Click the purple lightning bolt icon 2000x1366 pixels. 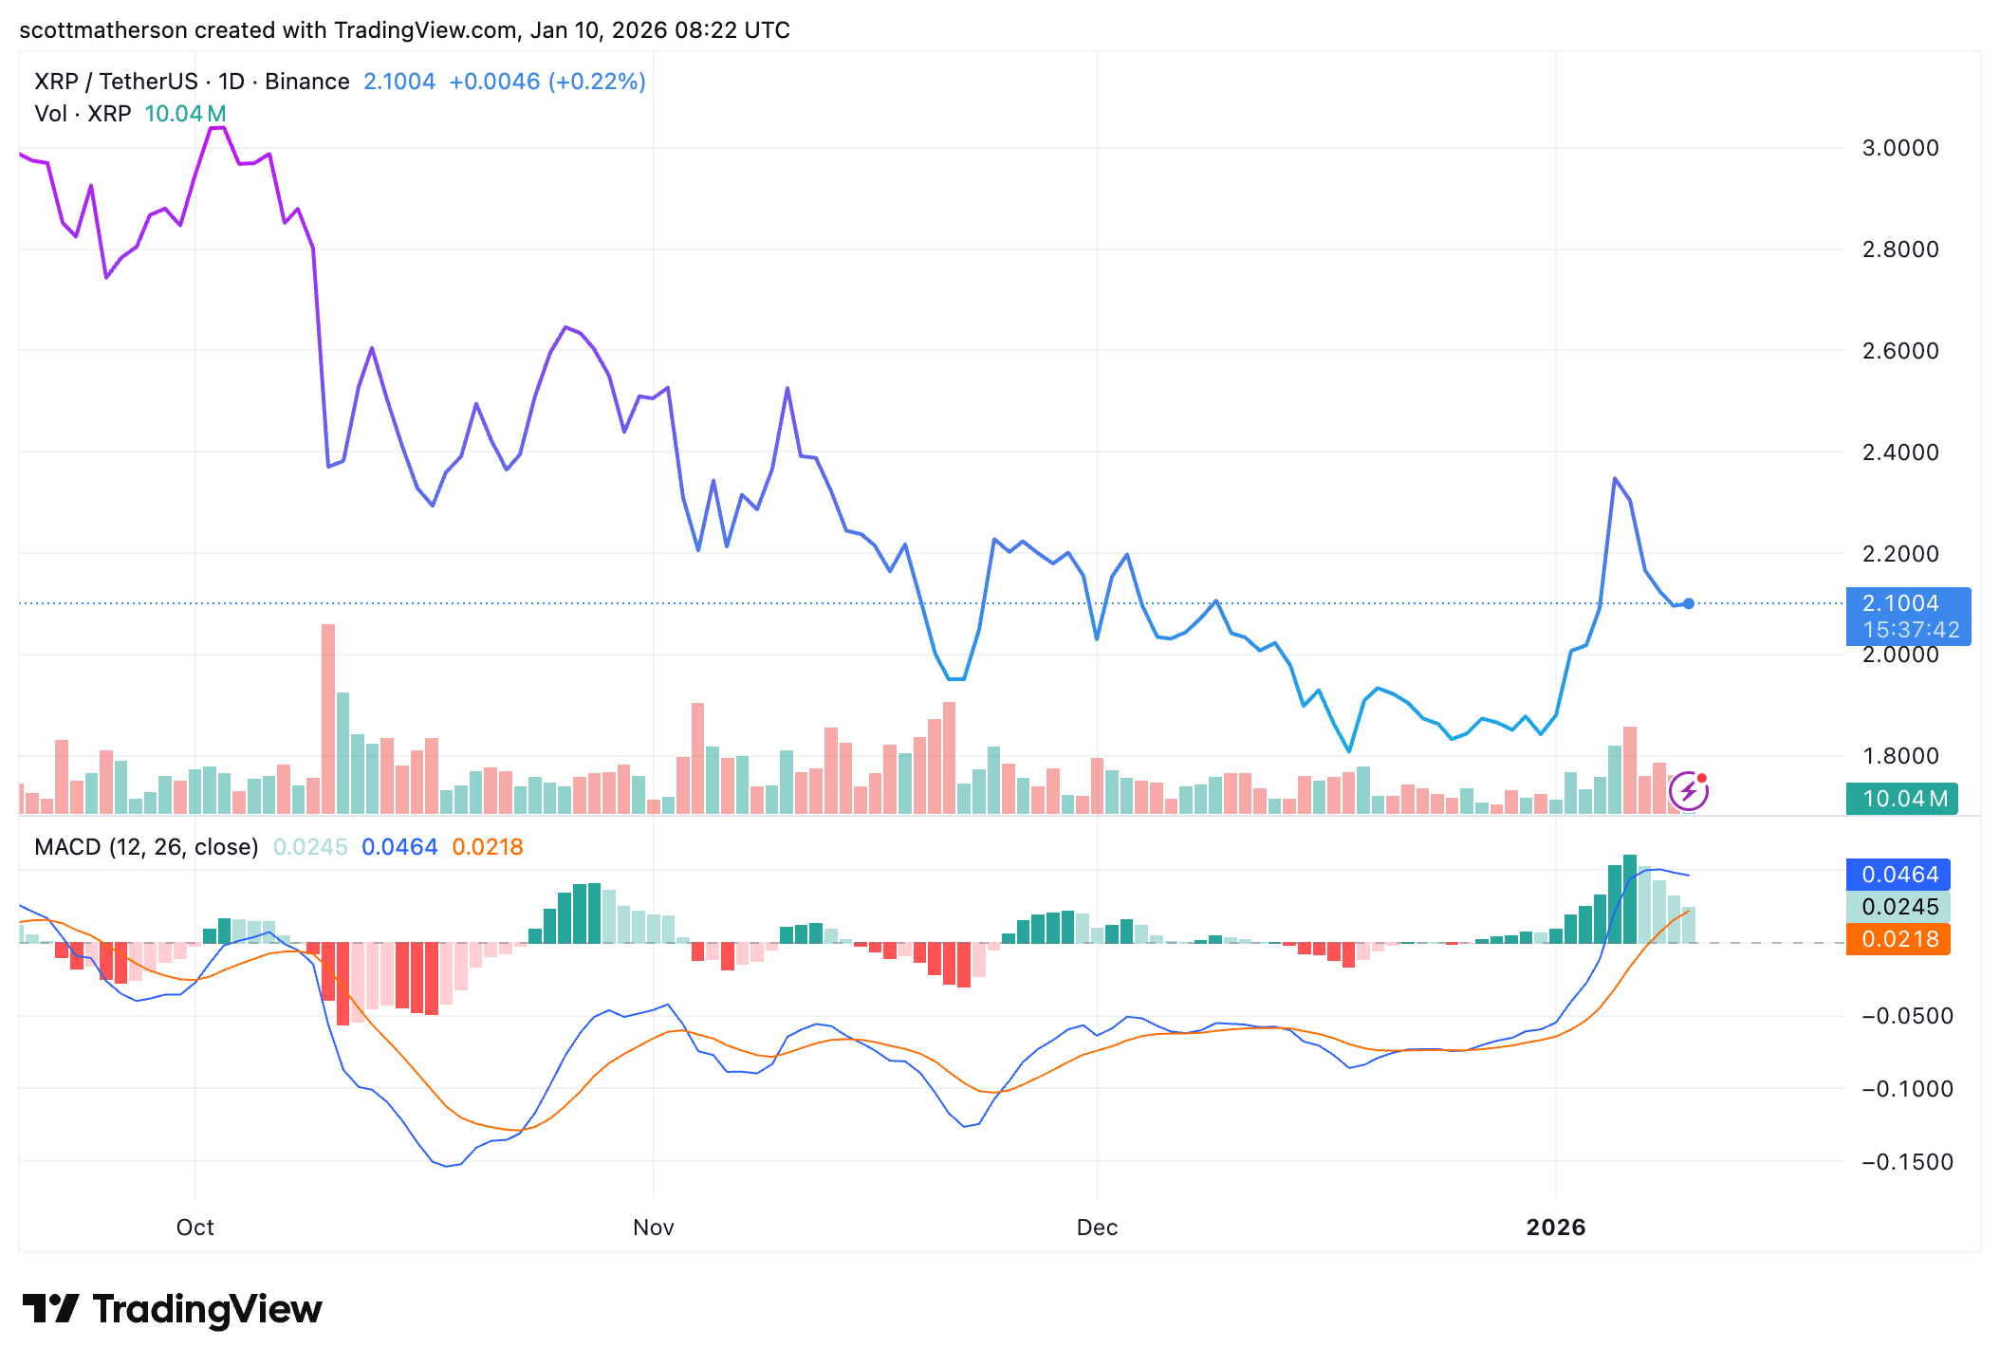coord(1689,791)
